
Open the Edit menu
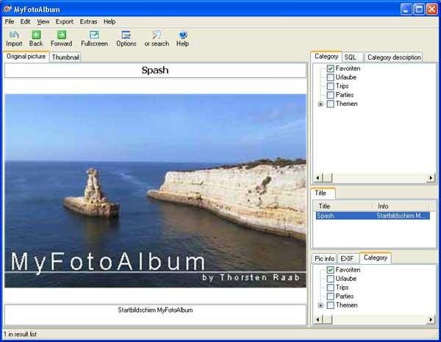point(25,21)
